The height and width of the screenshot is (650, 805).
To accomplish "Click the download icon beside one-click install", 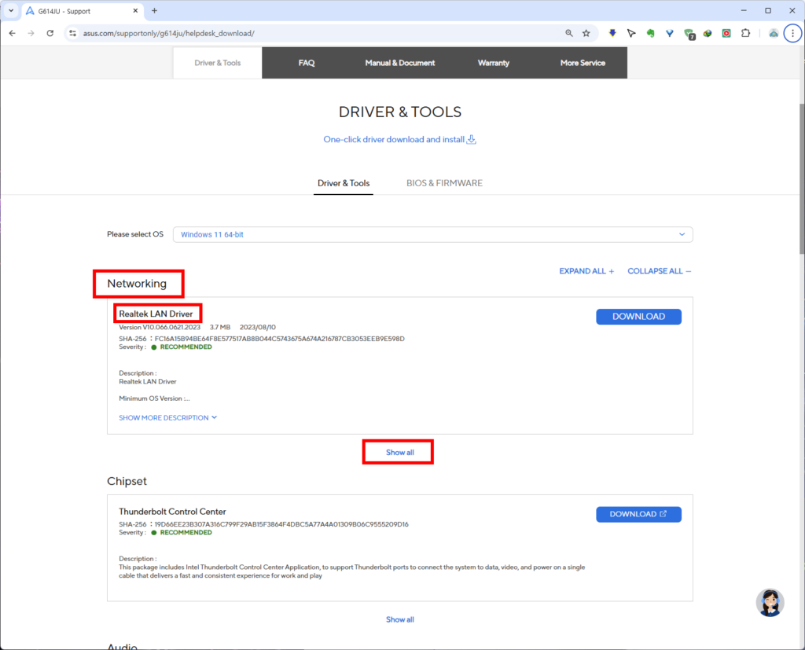I will click(472, 139).
